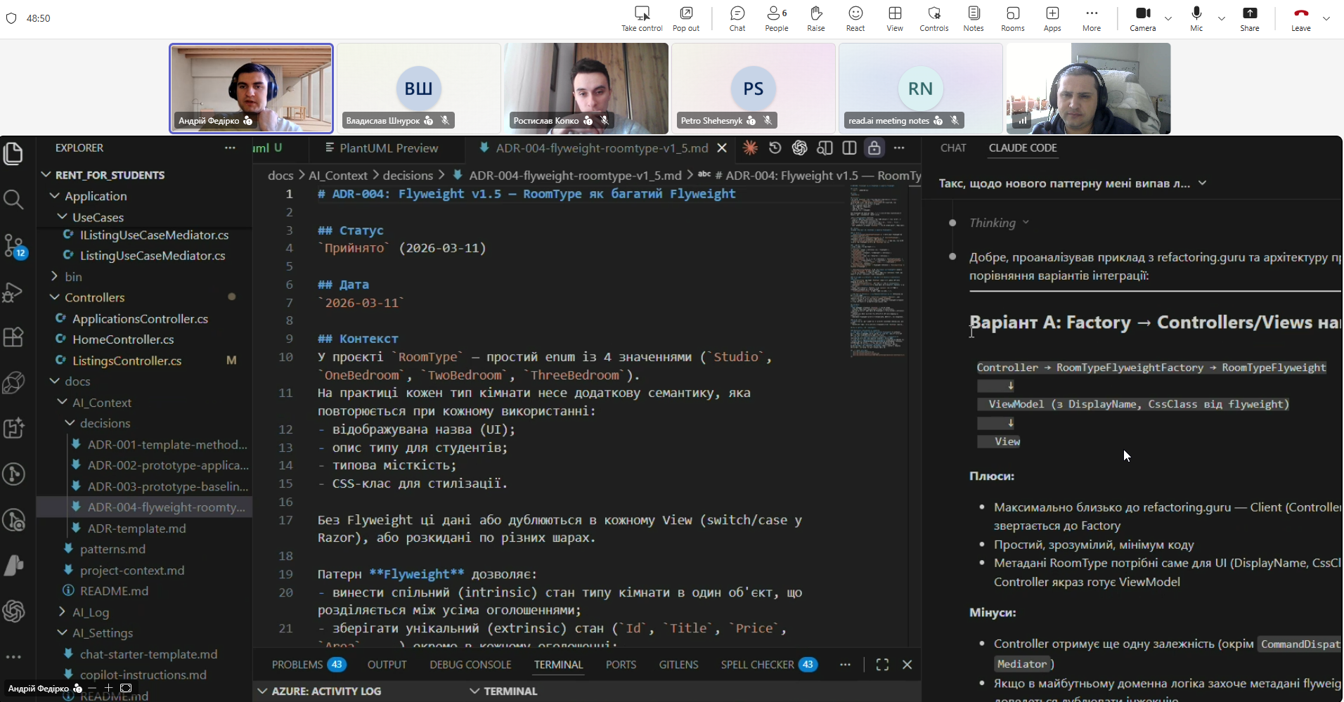Toggle the lock icon in the editor toolbar
1344x702 pixels.
pyautogui.click(x=874, y=148)
